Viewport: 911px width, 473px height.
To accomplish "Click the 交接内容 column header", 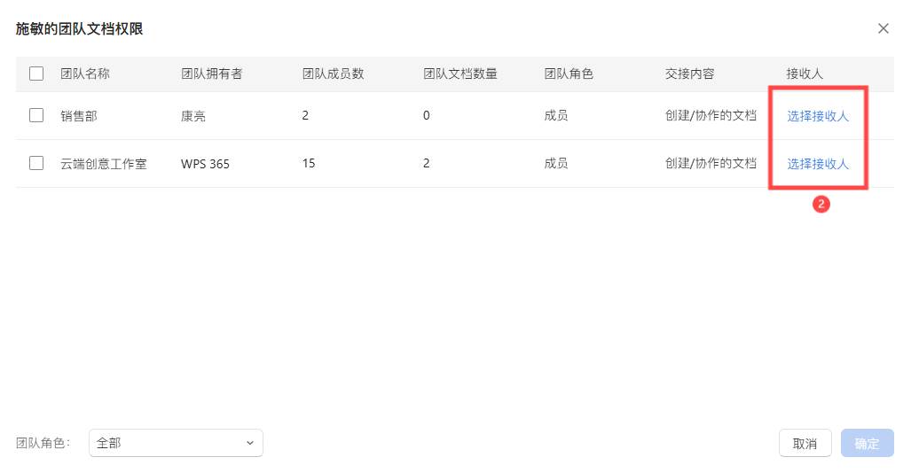I will pyautogui.click(x=689, y=74).
